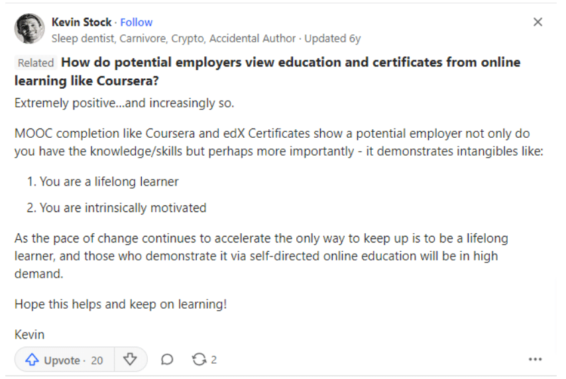Click the paragraph starting with MOOC completion
566x379 pixels.
tap(278, 142)
